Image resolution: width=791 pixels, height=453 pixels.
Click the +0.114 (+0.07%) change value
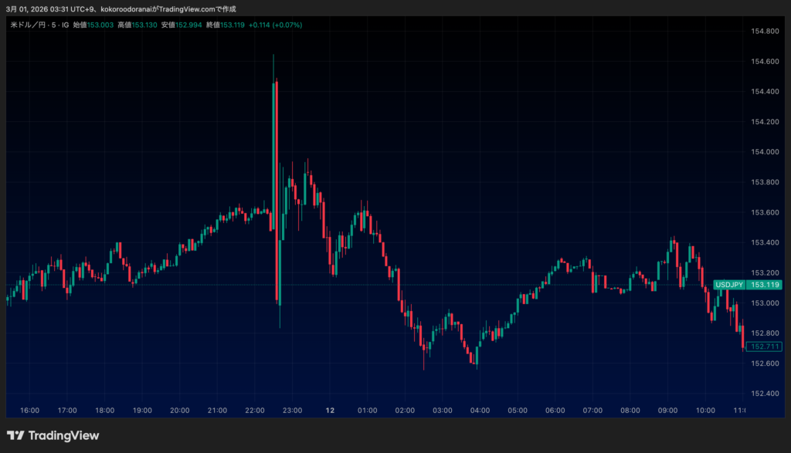tap(275, 25)
